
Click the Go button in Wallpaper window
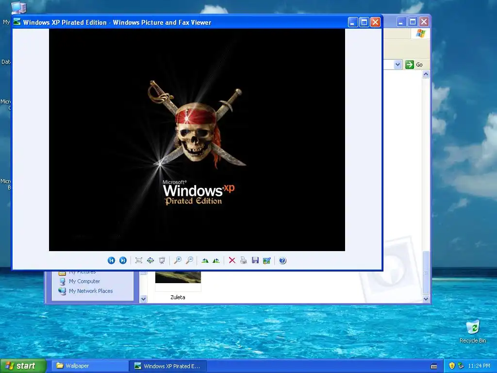point(414,65)
